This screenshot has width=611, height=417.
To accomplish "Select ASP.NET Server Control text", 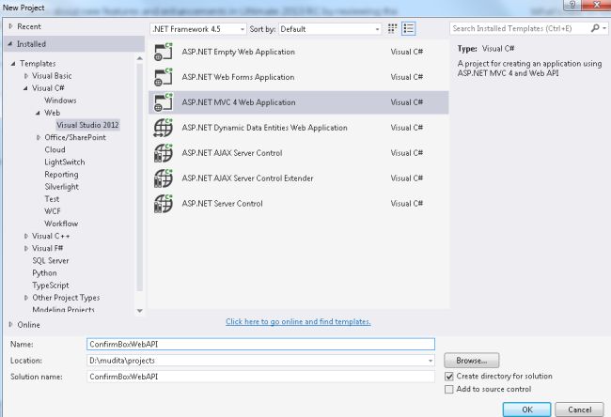I will pyautogui.click(x=223, y=204).
